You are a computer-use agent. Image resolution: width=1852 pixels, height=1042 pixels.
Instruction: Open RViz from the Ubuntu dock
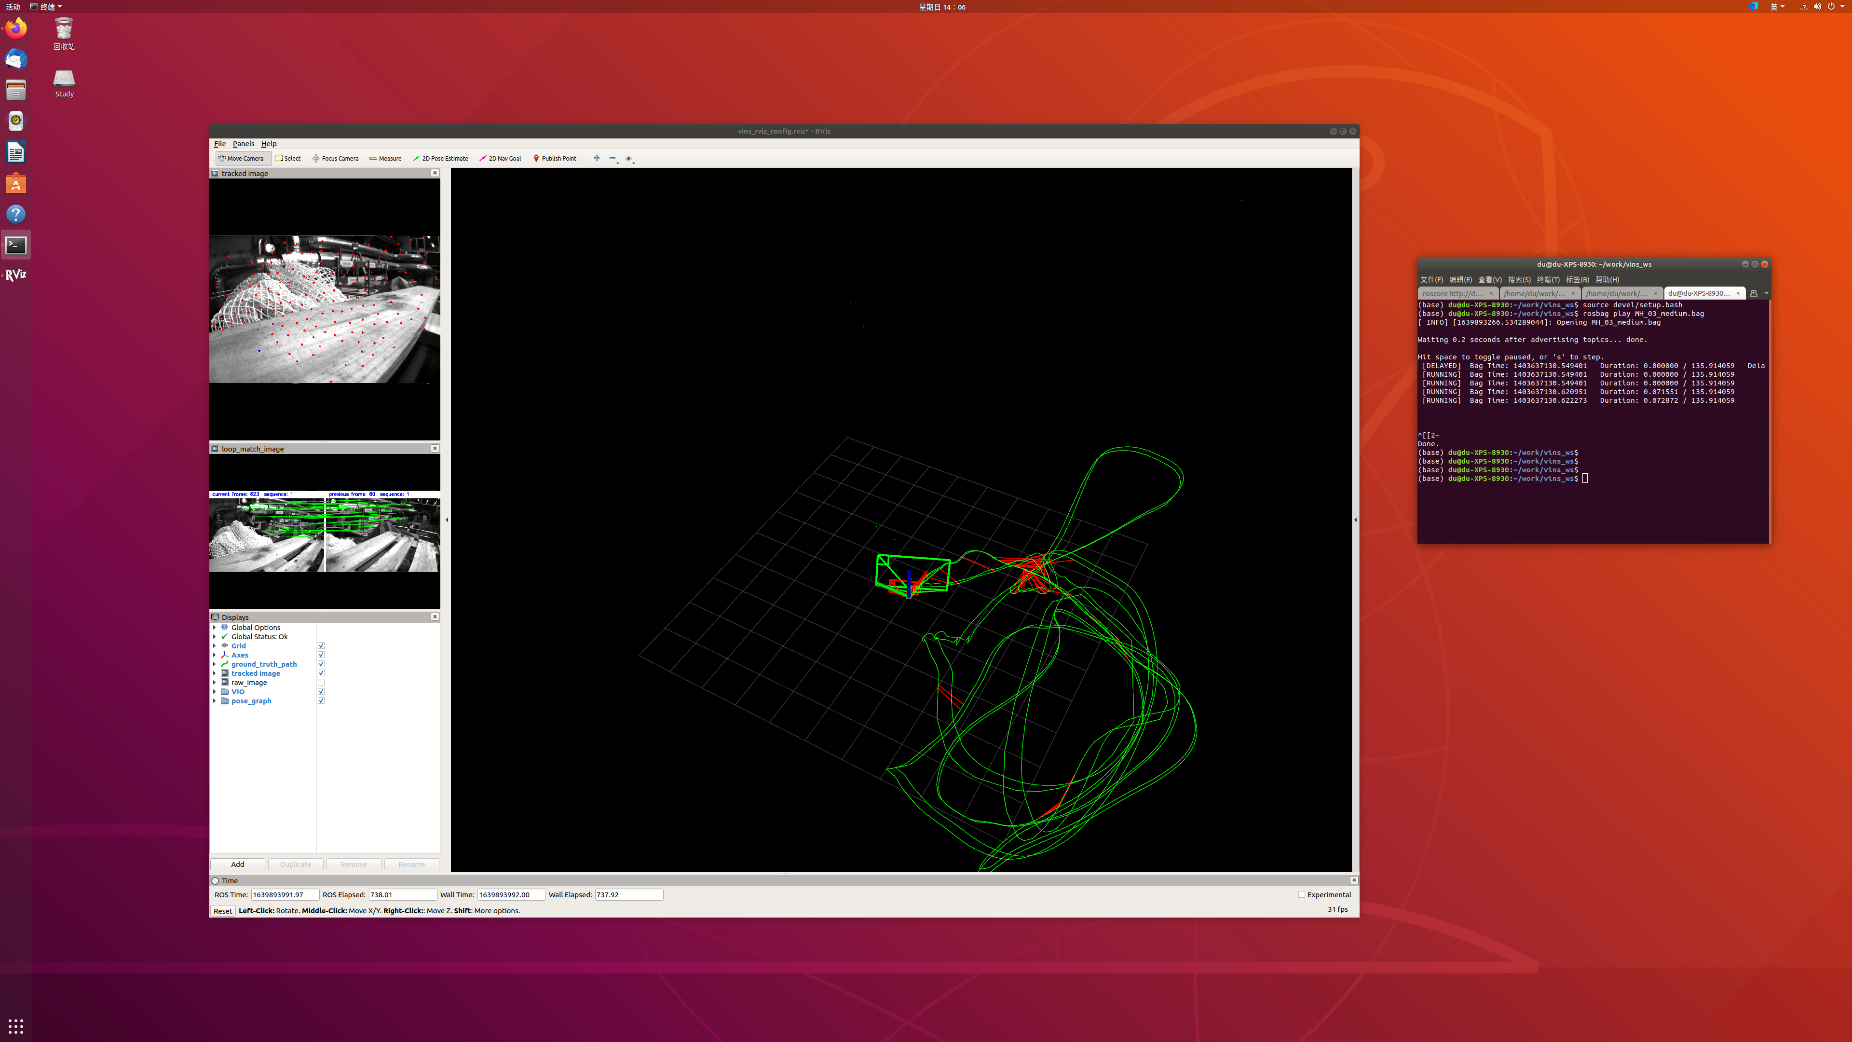click(16, 274)
